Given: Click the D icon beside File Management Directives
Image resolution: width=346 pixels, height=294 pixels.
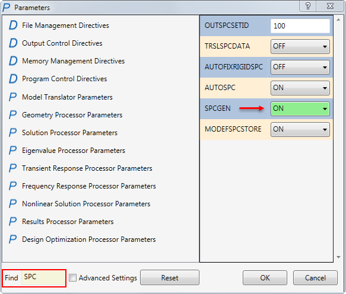Looking at the screenshot, I should (x=13, y=25).
